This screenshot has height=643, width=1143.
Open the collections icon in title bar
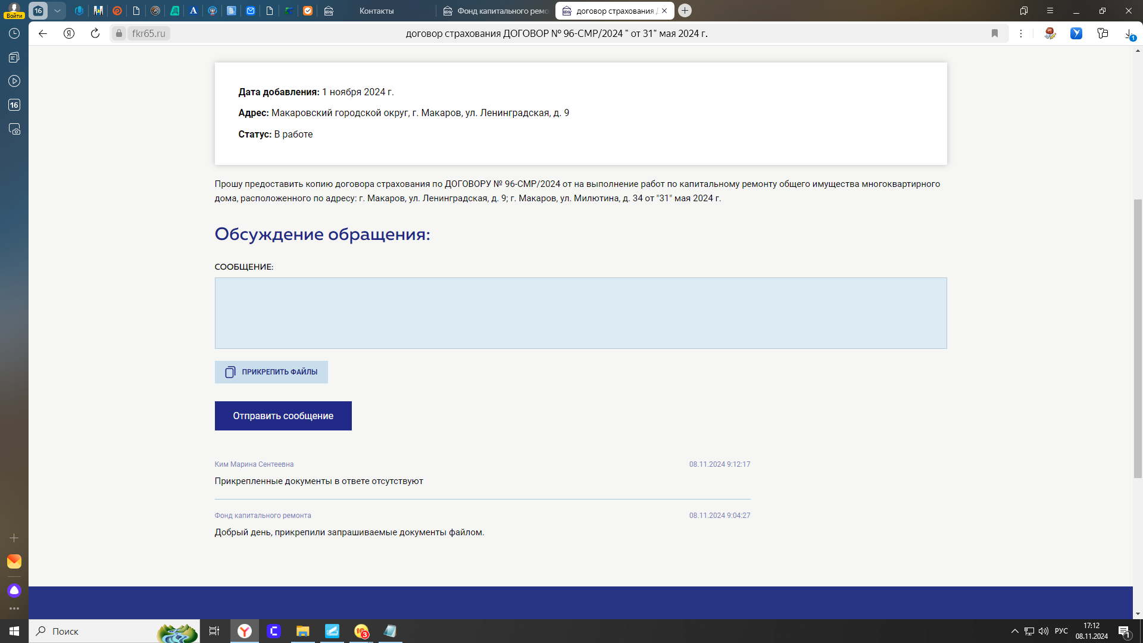(1024, 11)
